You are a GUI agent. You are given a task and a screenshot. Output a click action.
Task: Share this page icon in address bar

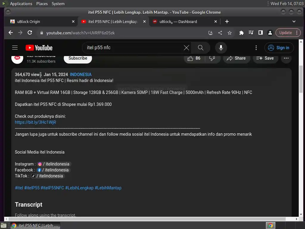[x=220, y=33]
